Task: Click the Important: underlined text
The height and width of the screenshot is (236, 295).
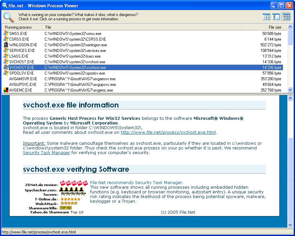Action: [x=34, y=143]
